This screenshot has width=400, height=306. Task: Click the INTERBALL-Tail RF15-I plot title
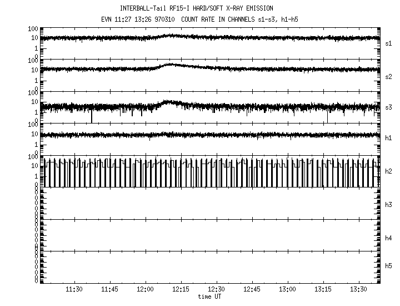(204, 8)
